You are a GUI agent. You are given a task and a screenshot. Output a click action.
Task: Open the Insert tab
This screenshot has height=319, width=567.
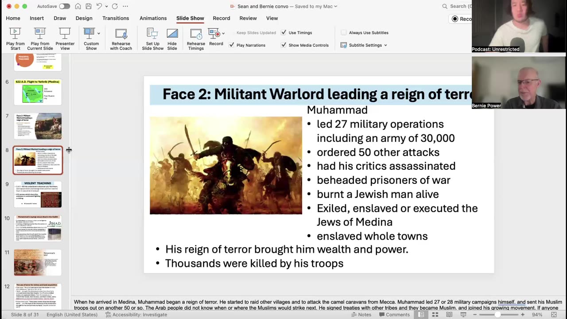37,18
